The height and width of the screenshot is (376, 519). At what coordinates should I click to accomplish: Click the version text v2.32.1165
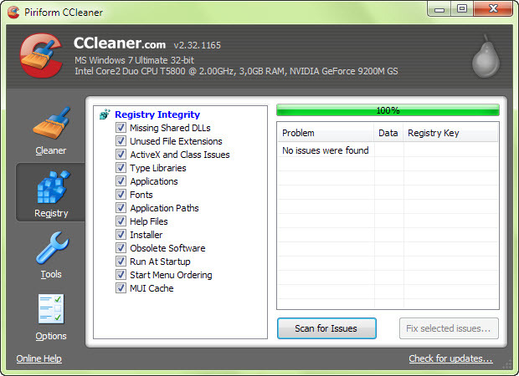pos(198,45)
